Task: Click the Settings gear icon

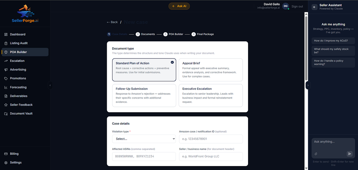Action: tap(6, 163)
